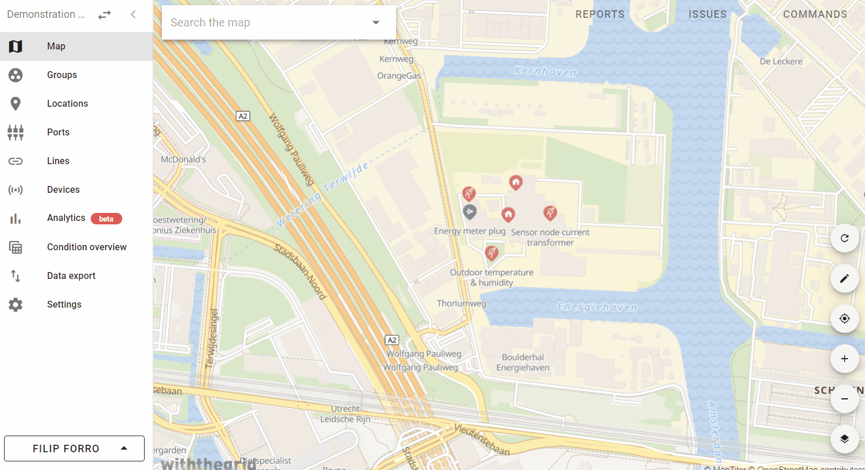Open the REPORTS tab
This screenshot has width=865, height=470.
(600, 14)
